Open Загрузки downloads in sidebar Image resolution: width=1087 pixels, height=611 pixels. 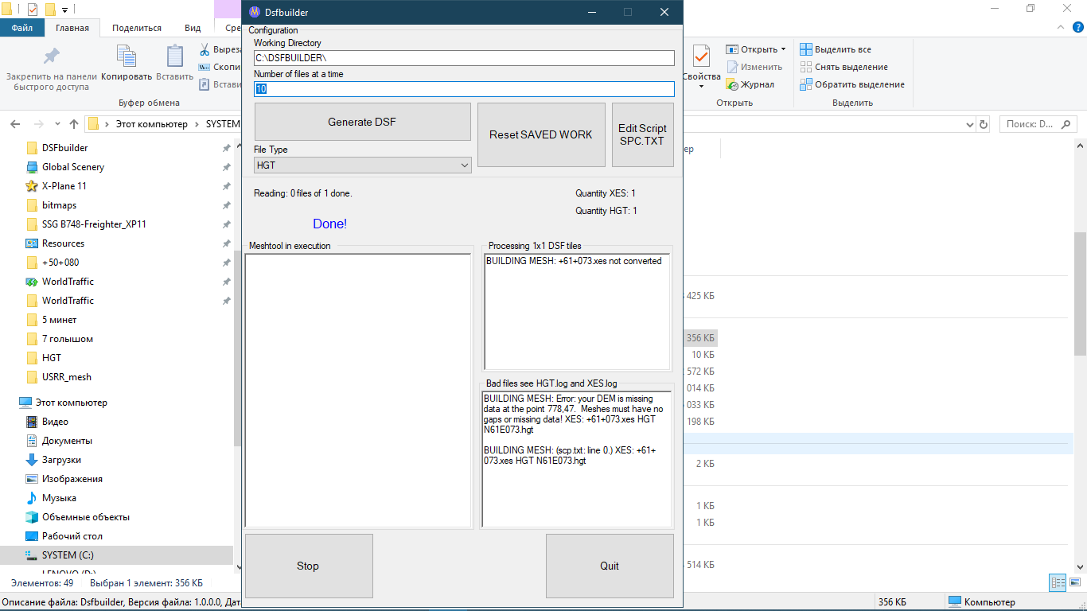click(61, 460)
